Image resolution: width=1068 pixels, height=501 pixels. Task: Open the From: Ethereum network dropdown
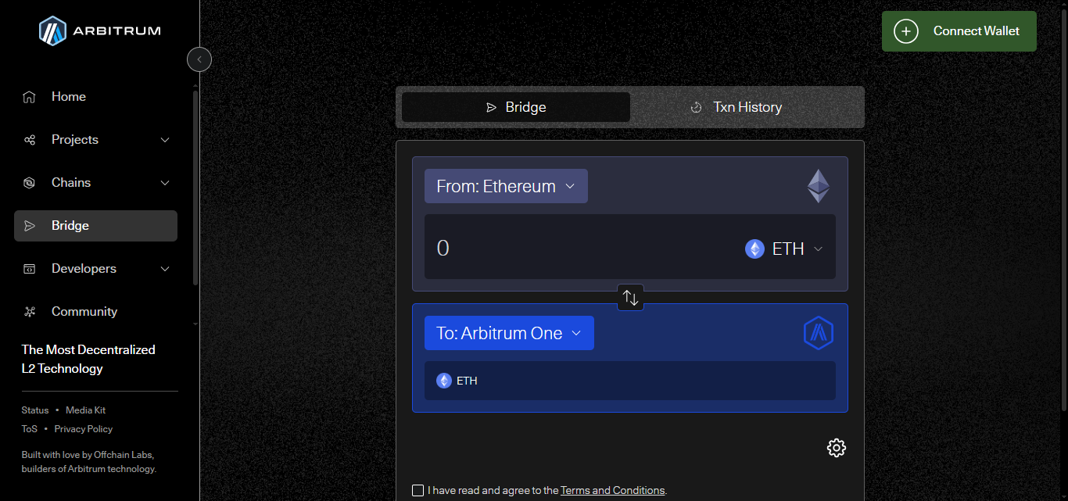click(x=506, y=186)
